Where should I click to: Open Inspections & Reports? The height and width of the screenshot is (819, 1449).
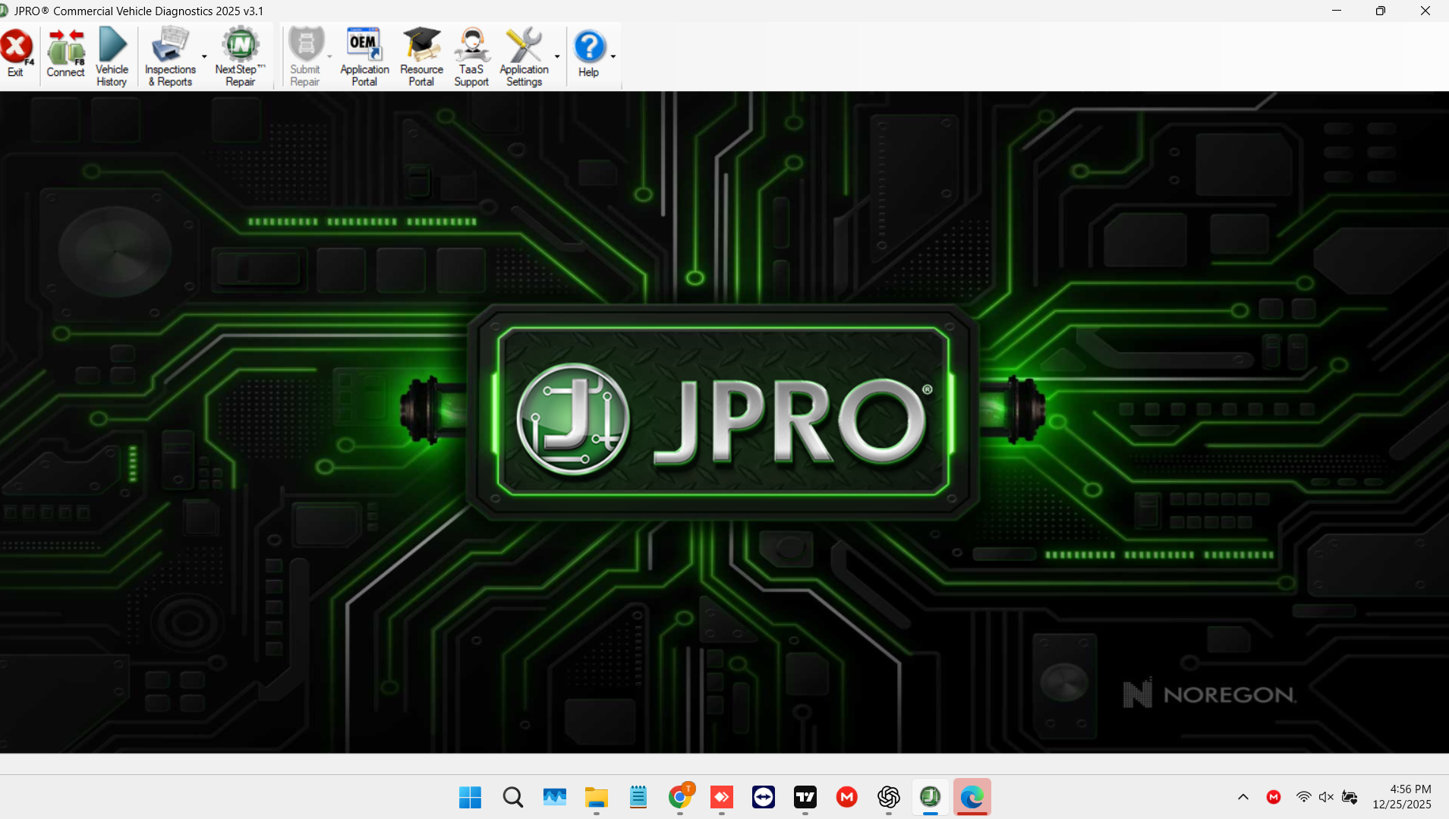click(x=169, y=53)
